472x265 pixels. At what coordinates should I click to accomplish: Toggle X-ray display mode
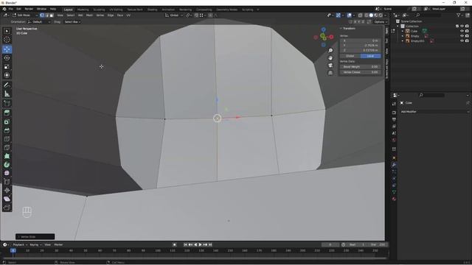click(x=361, y=15)
